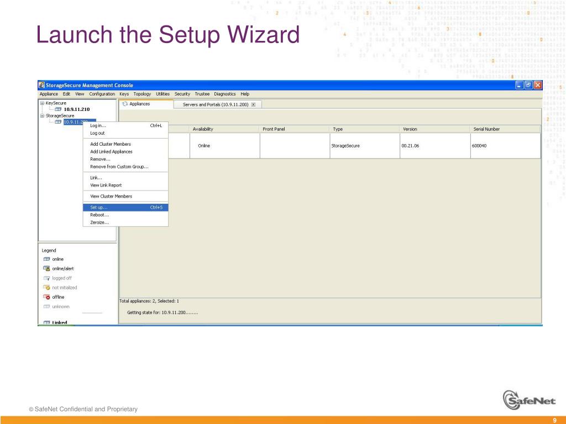This screenshot has width=566, height=424.
Task: Click the online/alert legend icon
Action: tap(46, 269)
